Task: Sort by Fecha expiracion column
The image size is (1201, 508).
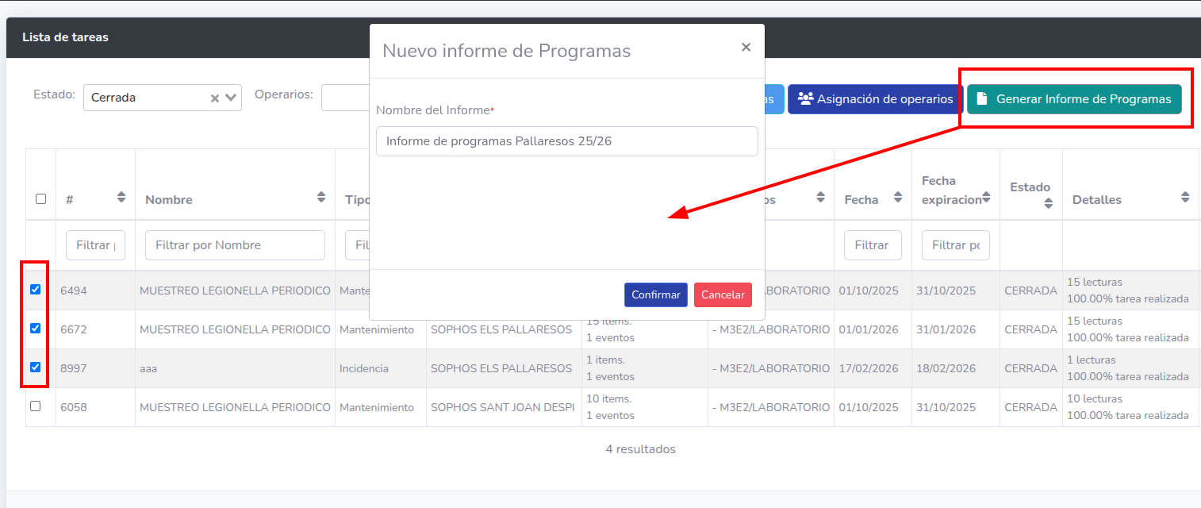Action: [x=986, y=197]
